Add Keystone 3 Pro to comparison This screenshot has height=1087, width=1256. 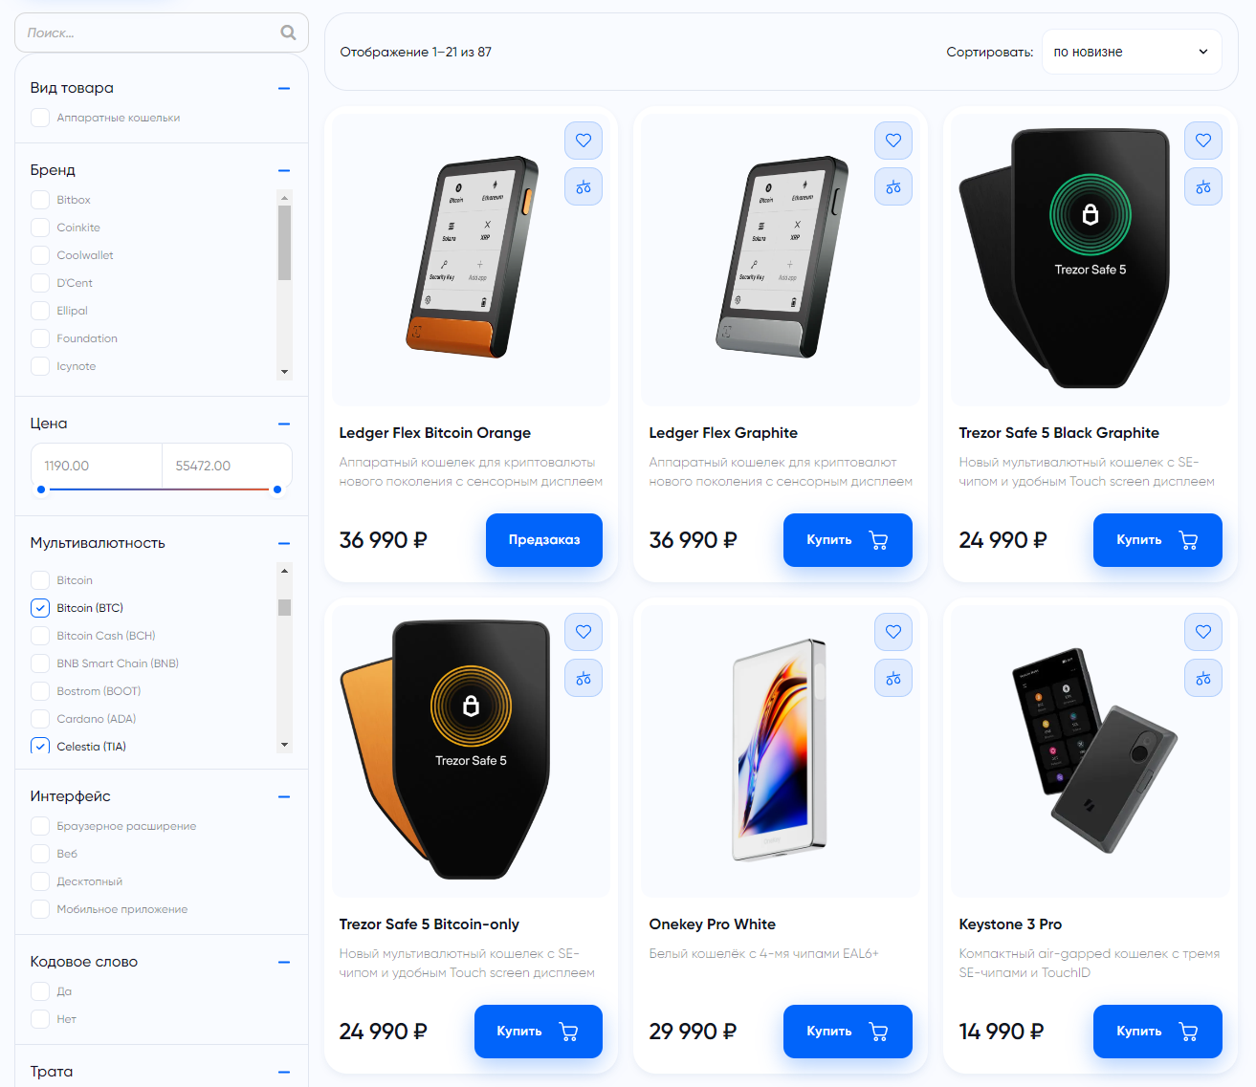click(x=1203, y=678)
